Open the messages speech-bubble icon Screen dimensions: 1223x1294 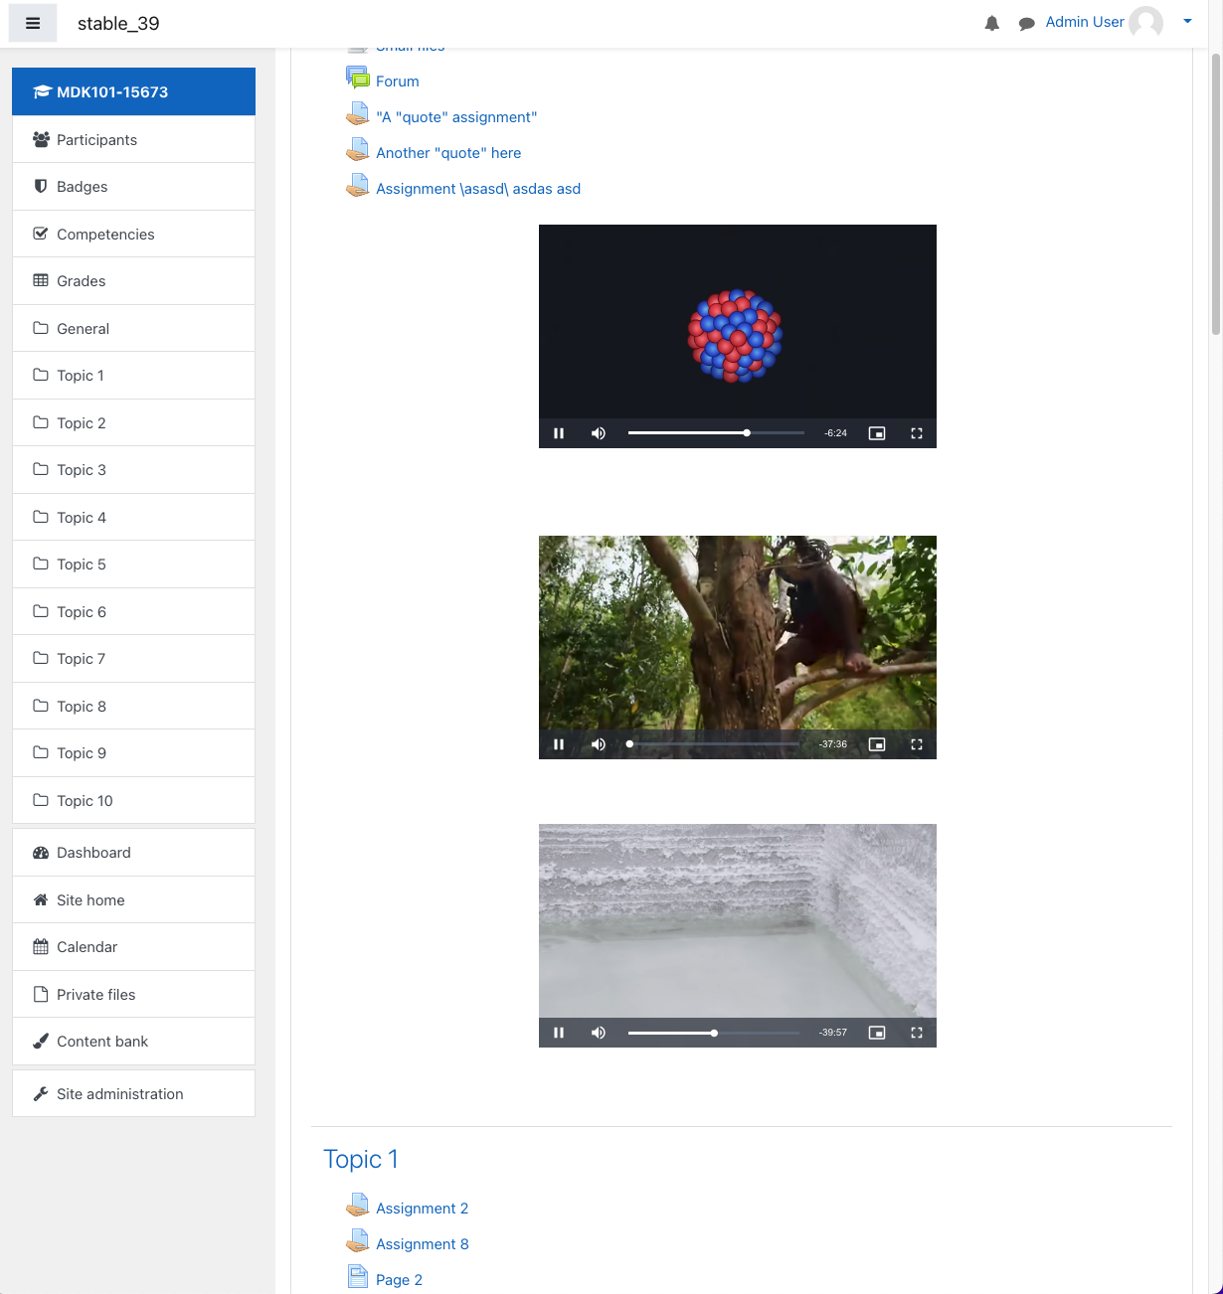pos(1026,23)
